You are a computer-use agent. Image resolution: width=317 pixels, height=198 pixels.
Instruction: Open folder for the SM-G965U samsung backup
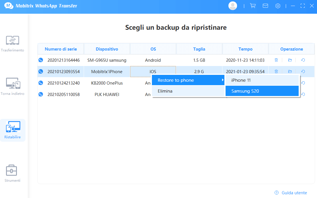(290, 60)
